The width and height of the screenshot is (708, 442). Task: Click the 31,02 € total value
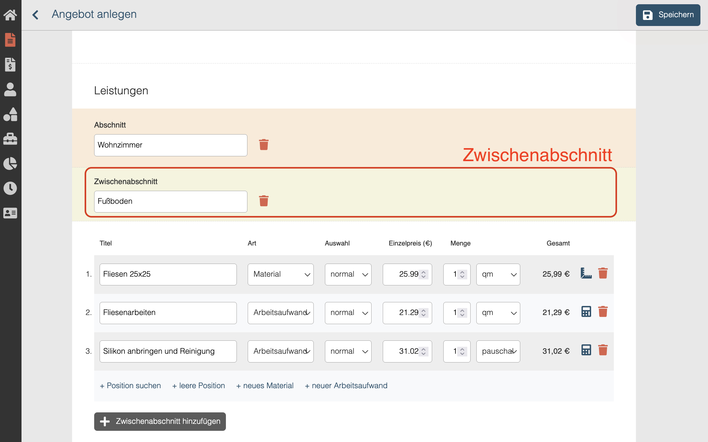(556, 351)
